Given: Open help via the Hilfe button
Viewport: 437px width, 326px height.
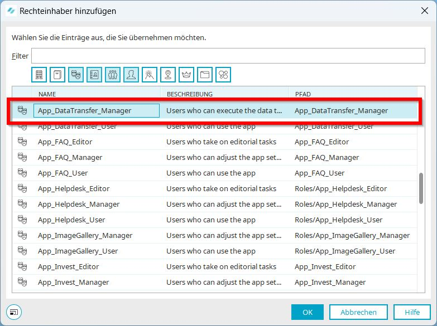Looking at the screenshot, I should click(412, 312).
